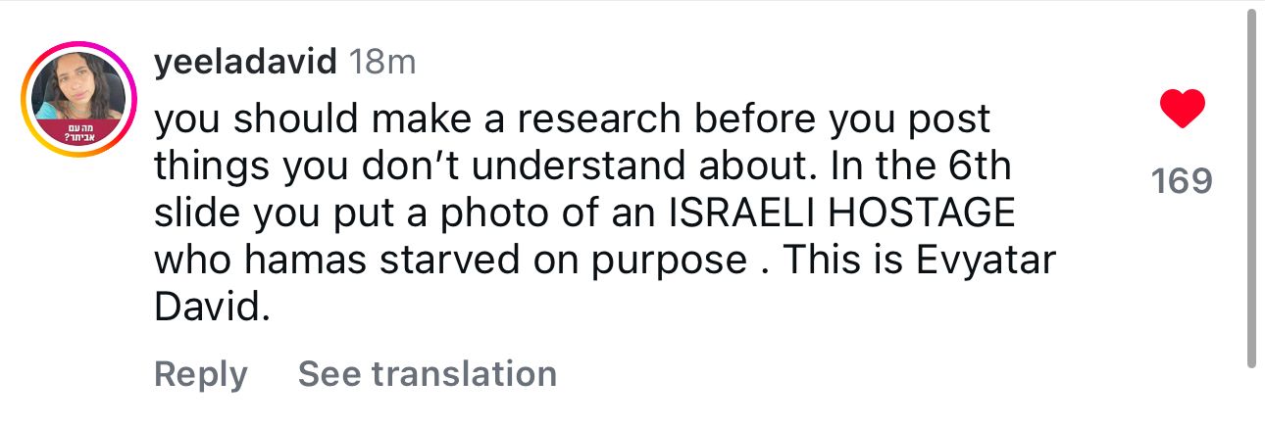Image resolution: width=1265 pixels, height=428 pixels.
Task: View the 169 likes count
Action: (1182, 180)
